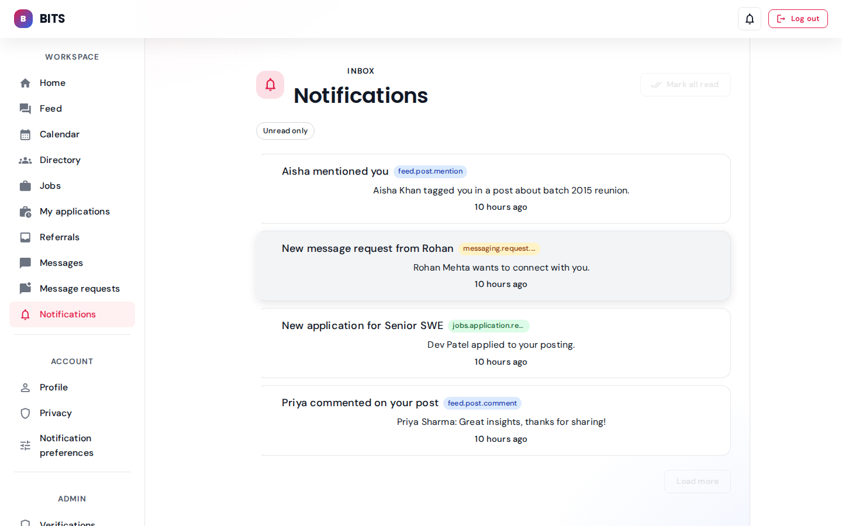842x526 pixels.
Task: Open the Profile account page
Action: [54, 387]
